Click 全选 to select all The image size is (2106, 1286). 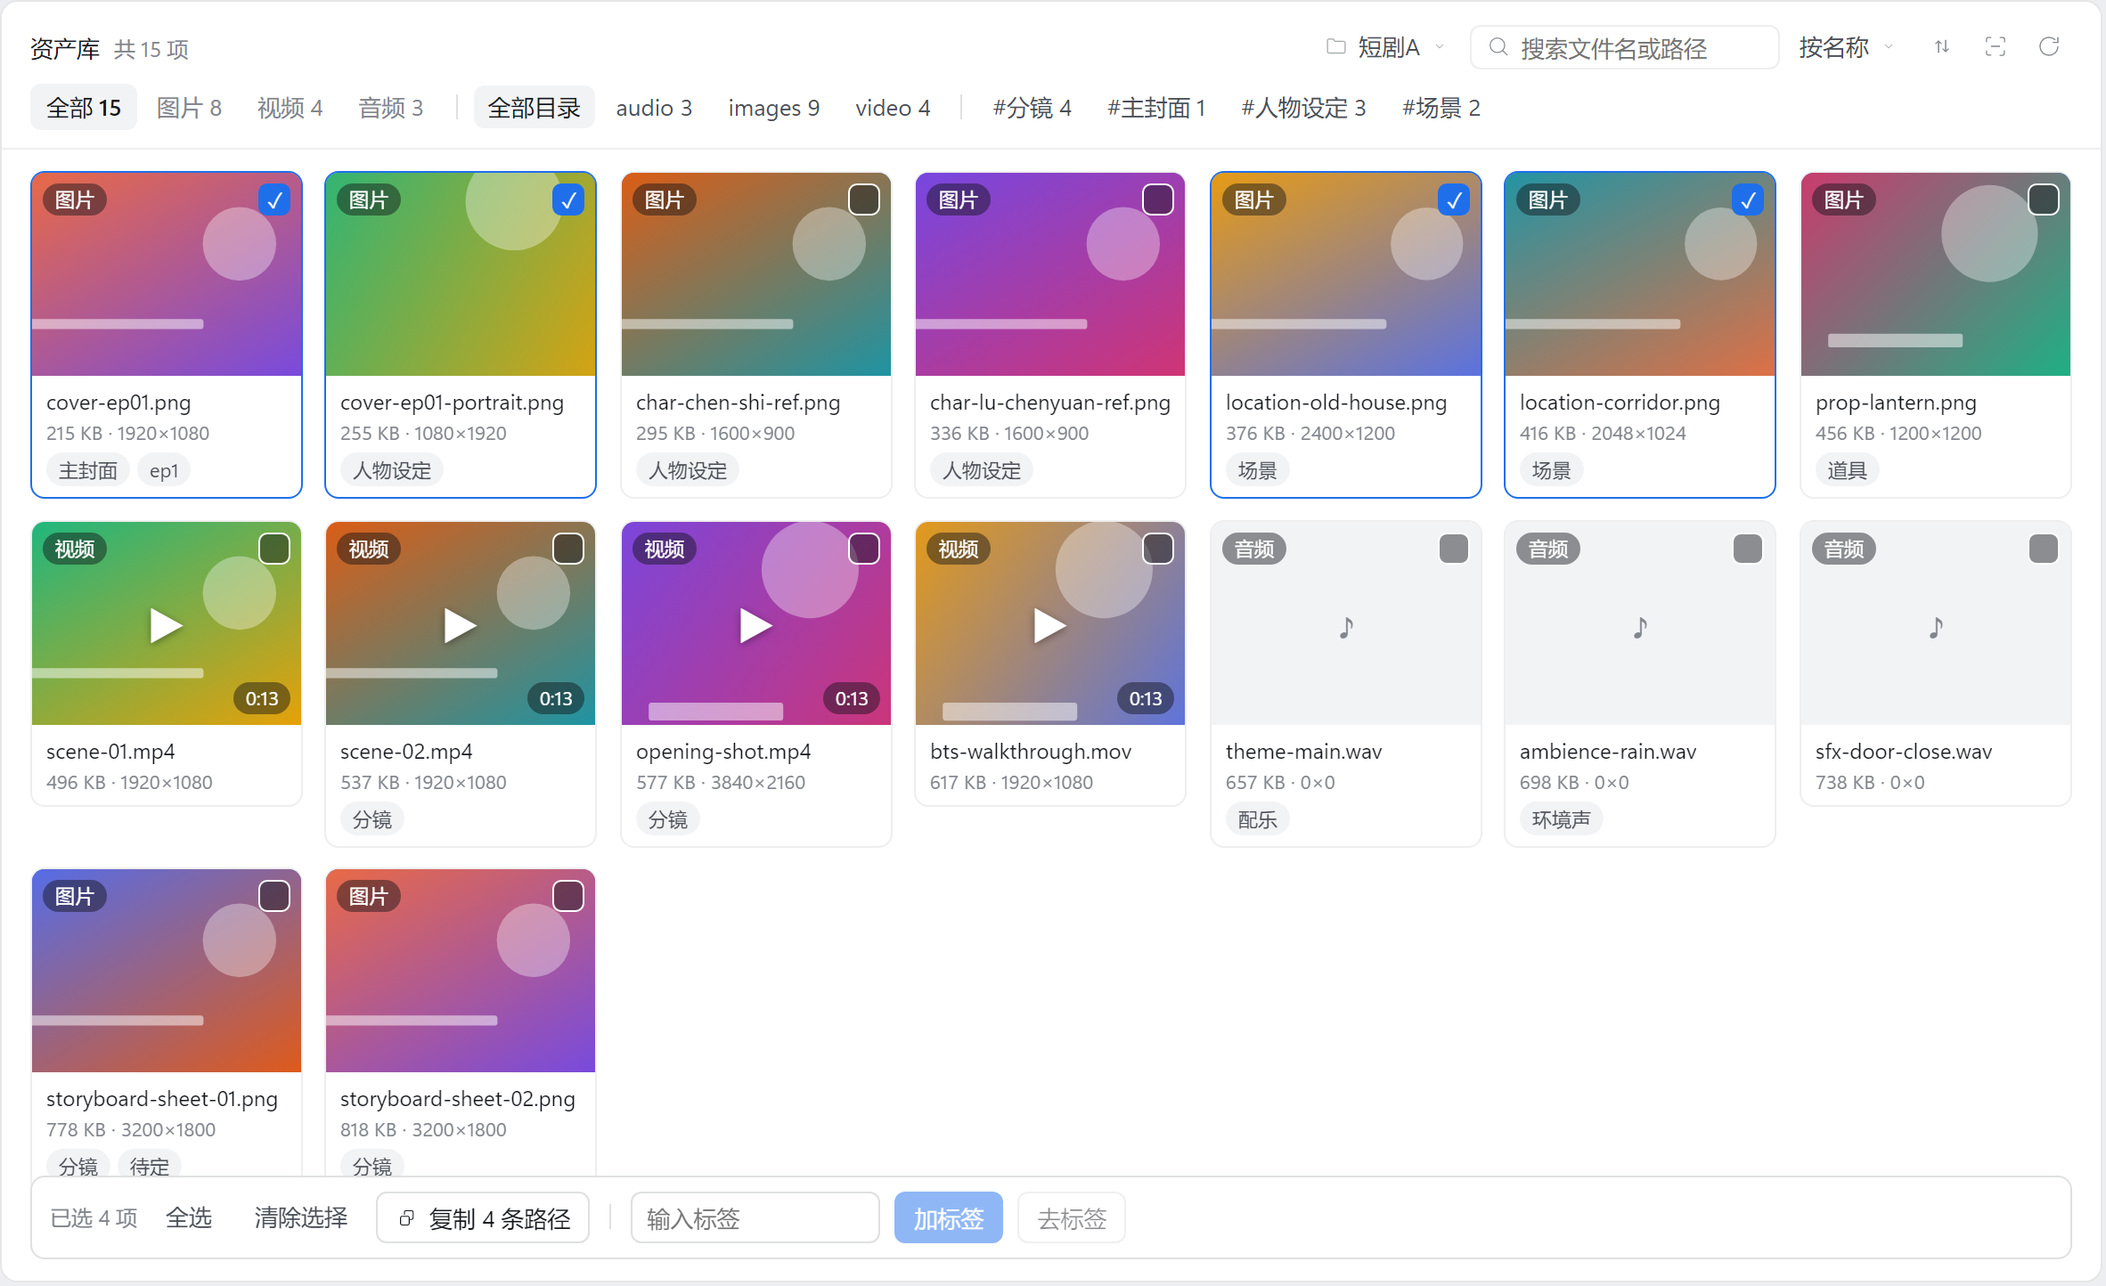click(189, 1217)
